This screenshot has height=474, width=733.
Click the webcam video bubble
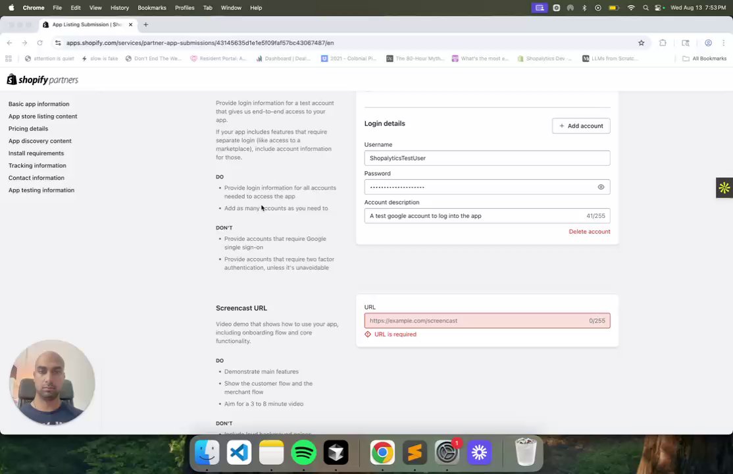click(52, 382)
